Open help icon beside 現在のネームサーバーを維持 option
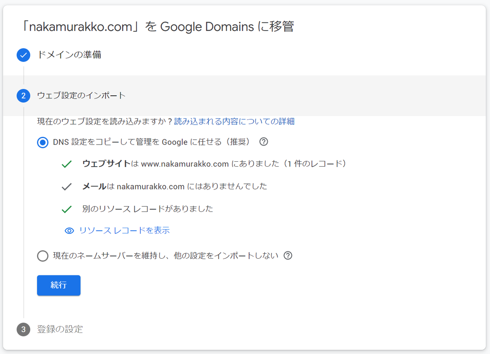Viewport: 490px width, 354px height. pos(288,256)
